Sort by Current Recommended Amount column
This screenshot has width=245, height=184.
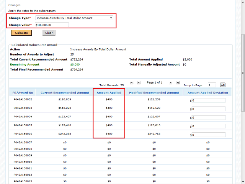tap(65, 93)
